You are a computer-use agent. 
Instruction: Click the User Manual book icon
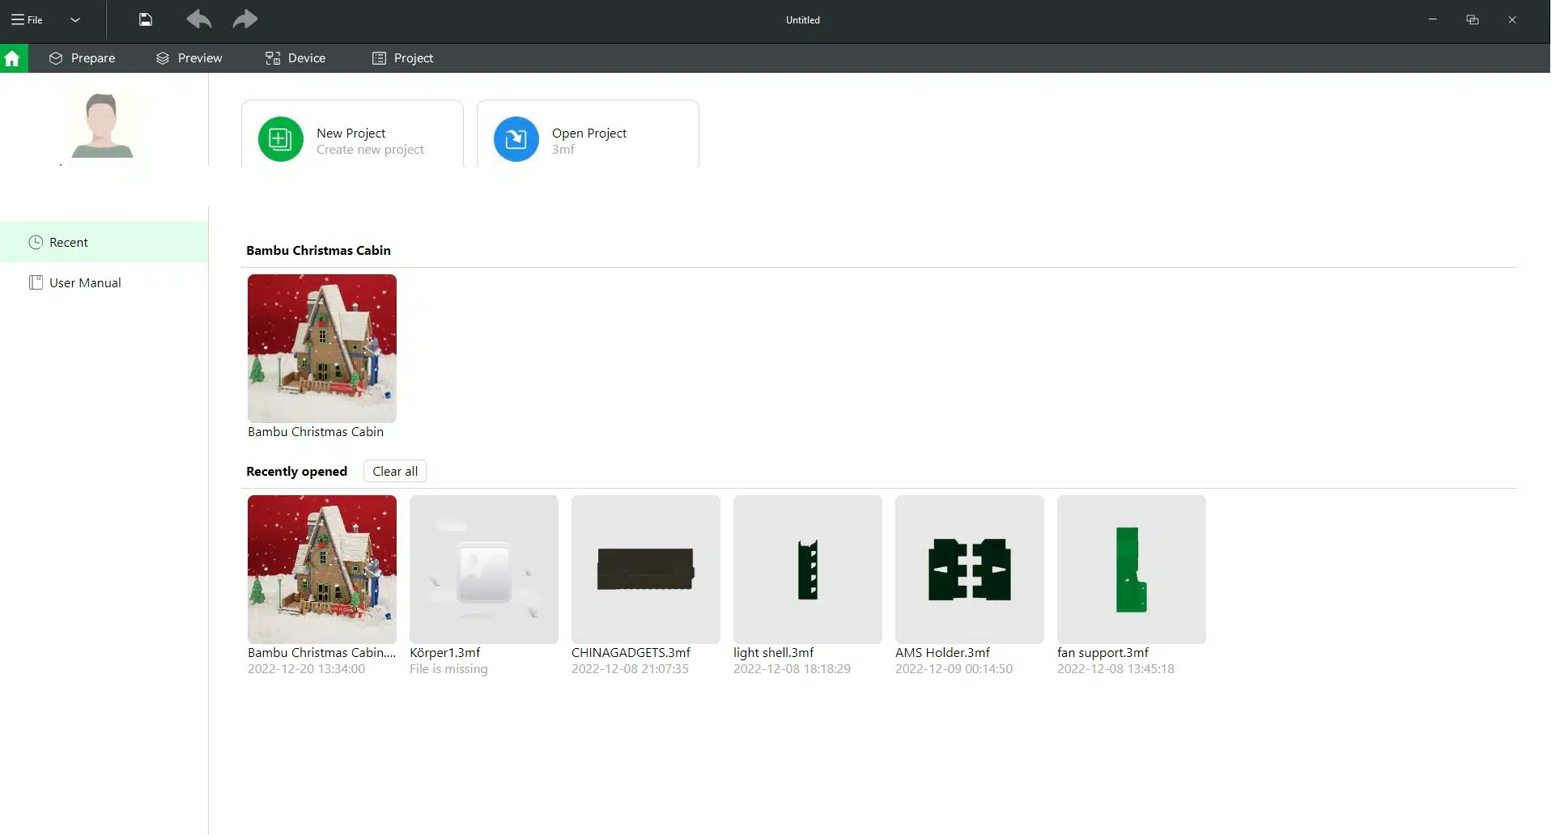36,282
